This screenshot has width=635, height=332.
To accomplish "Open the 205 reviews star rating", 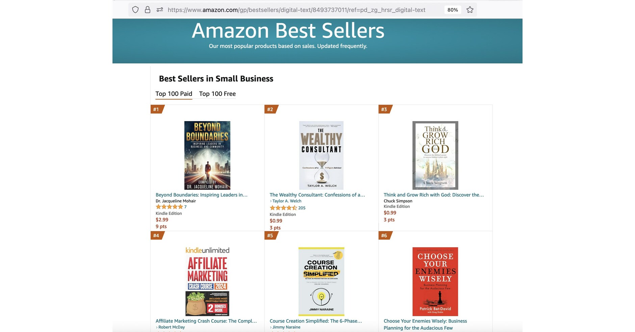I will 283,208.
